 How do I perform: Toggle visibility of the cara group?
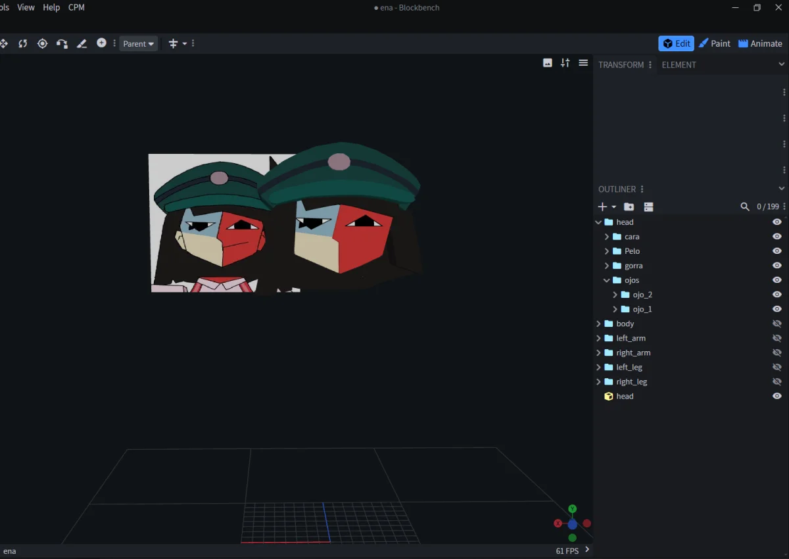pos(777,237)
